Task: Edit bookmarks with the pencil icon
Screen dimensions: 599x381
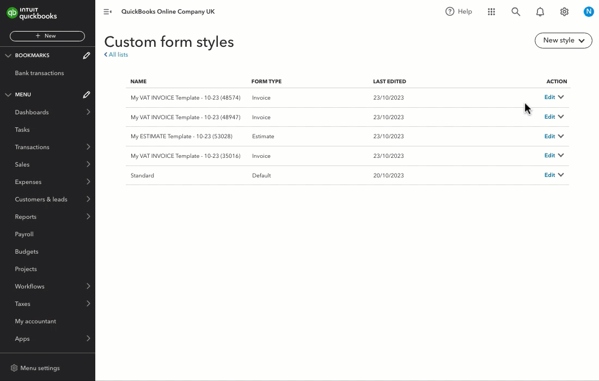Action: (87, 56)
